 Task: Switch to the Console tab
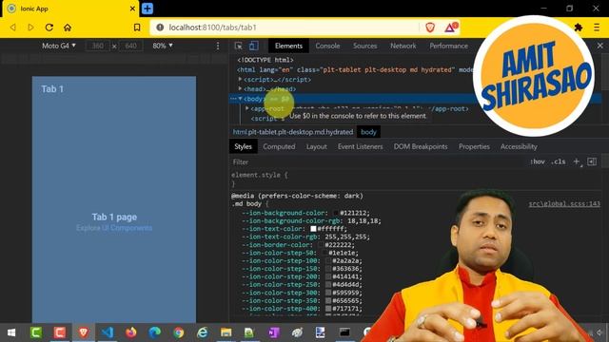point(327,46)
